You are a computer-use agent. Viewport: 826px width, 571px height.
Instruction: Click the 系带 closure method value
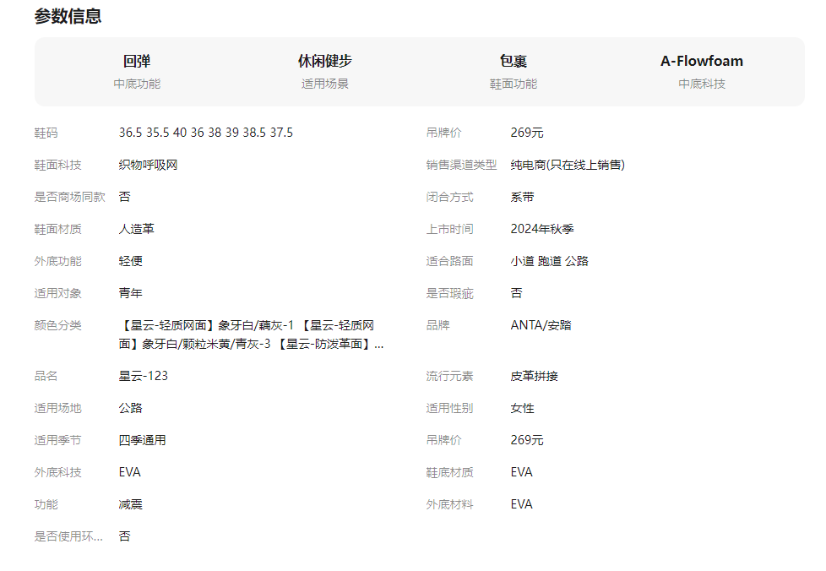click(522, 197)
